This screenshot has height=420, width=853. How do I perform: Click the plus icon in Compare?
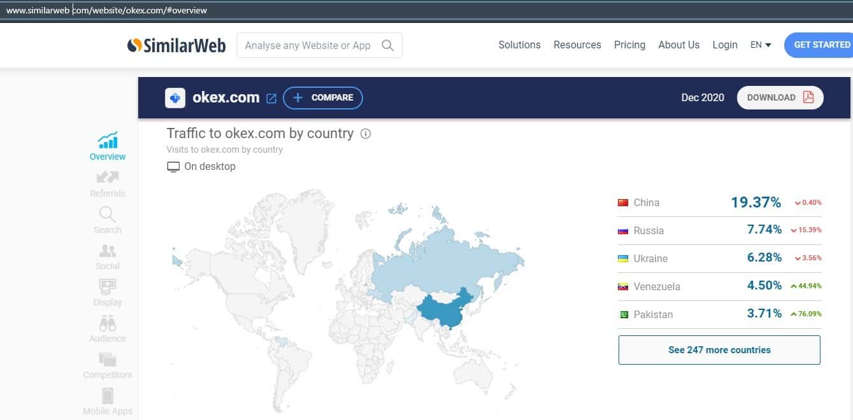(x=297, y=98)
